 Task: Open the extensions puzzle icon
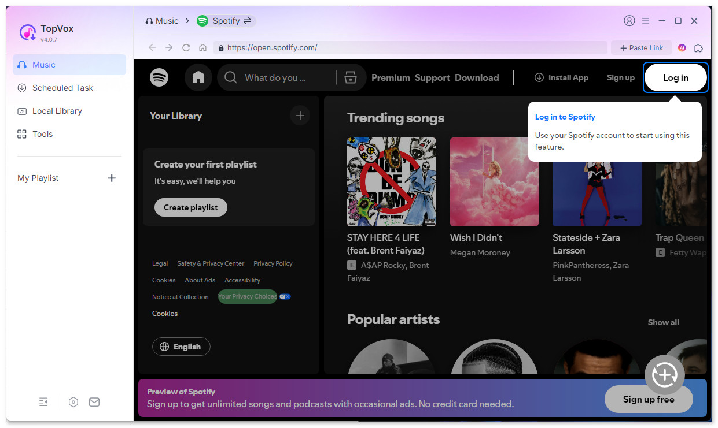pyautogui.click(x=698, y=48)
